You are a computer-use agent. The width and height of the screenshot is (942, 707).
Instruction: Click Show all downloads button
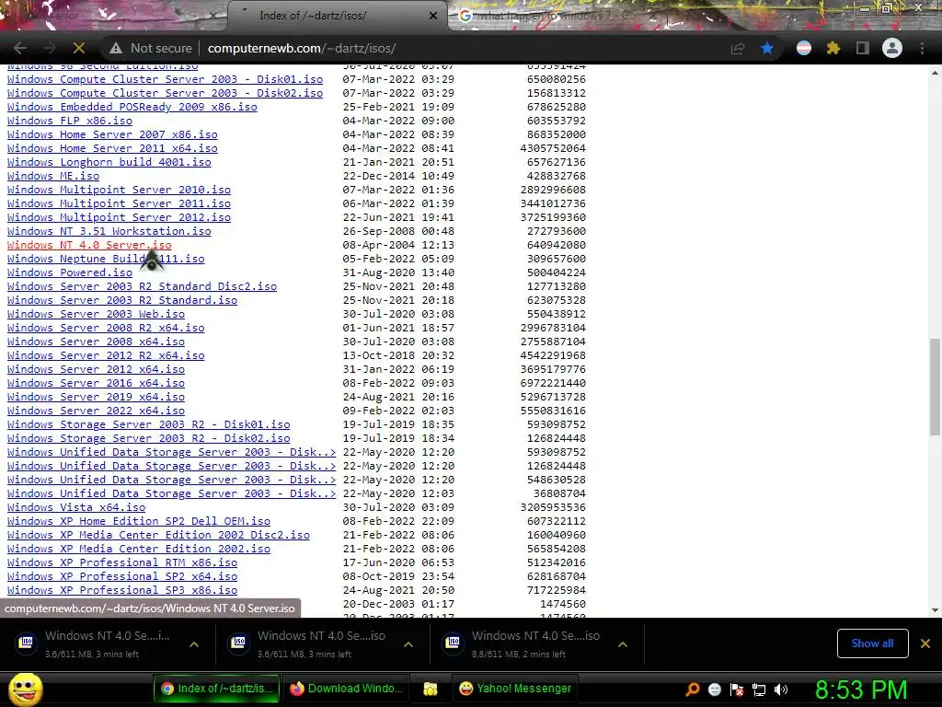872,643
